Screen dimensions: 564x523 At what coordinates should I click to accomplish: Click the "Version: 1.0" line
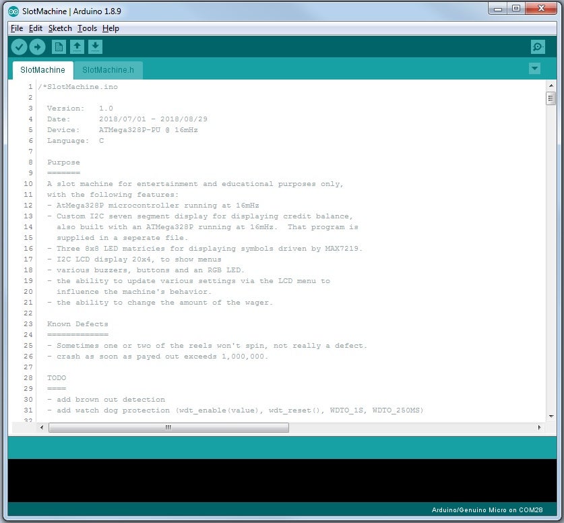pyautogui.click(x=80, y=109)
